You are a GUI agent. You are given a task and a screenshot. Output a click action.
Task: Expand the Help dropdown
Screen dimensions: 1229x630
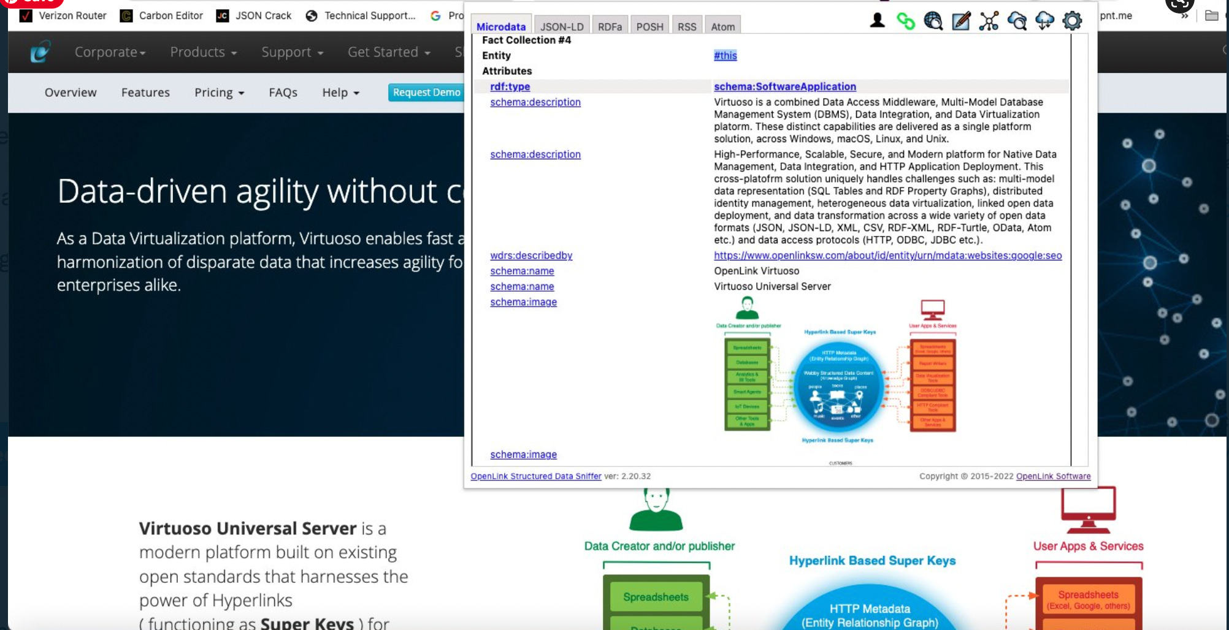click(x=340, y=93)
